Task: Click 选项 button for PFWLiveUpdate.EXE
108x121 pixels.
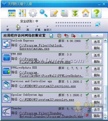Action: pyautogui.click(x=97, y=69)
